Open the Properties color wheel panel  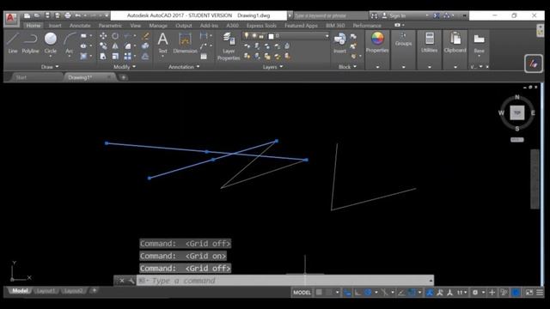click(377, 42)
